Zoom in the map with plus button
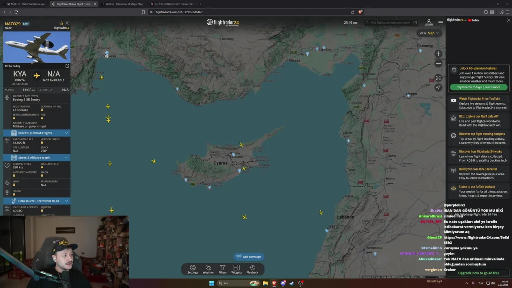Screen dimensions: 512x288 click(438, 54)
